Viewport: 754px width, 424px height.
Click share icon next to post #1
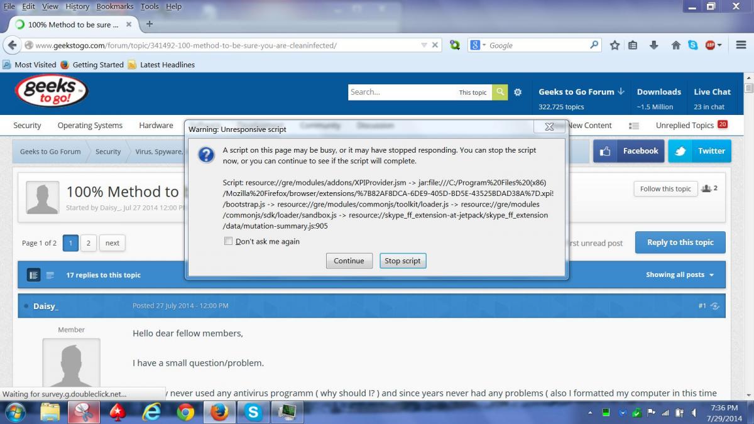click(714, 306)
